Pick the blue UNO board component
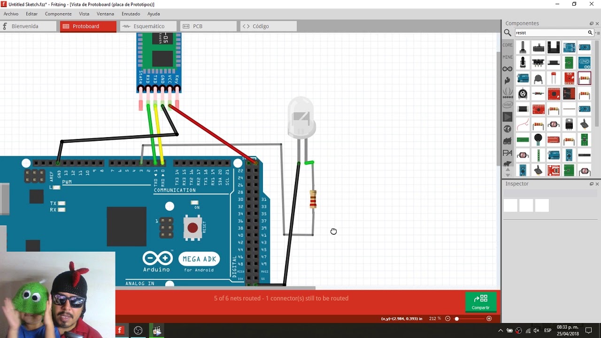The width and height of the screenshot is (601, 338). pyautogui.click(x=584, y=62)
